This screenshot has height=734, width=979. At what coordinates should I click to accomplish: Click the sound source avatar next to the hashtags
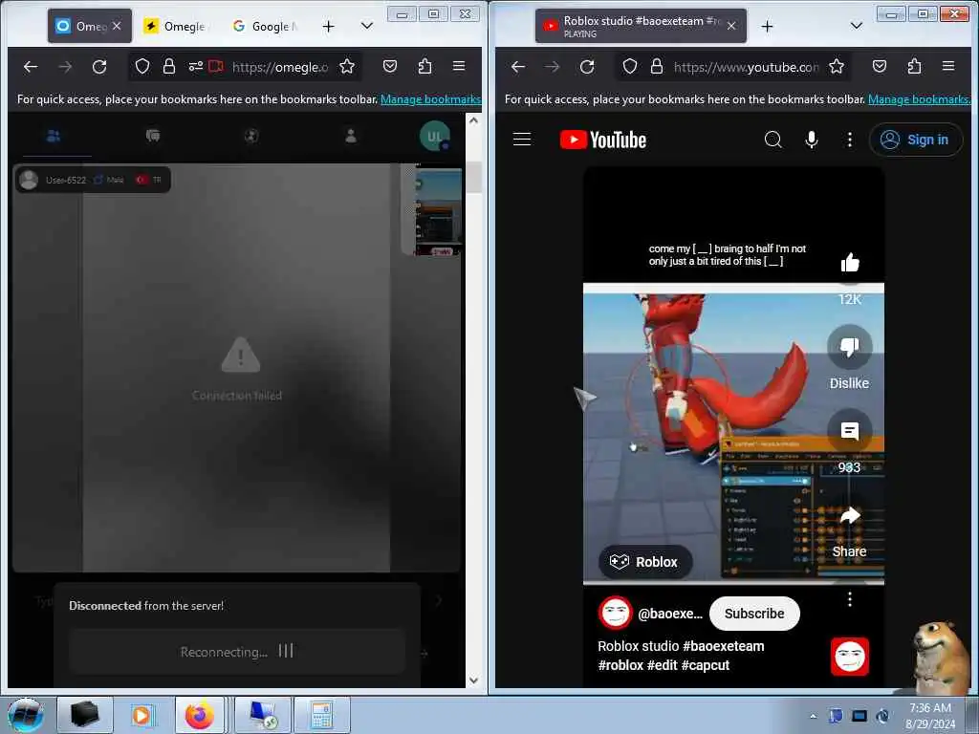click(849, 657)
